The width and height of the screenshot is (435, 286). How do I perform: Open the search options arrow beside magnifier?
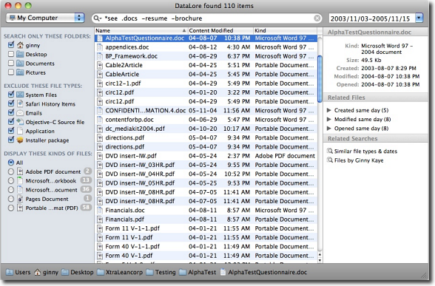pyautogui.click(x=101, y=19)
